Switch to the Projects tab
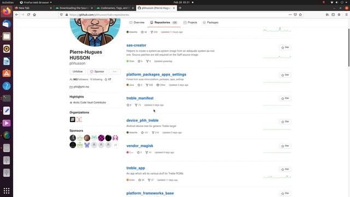Viewport: 350px width, 197px height. tap(190, 22)
